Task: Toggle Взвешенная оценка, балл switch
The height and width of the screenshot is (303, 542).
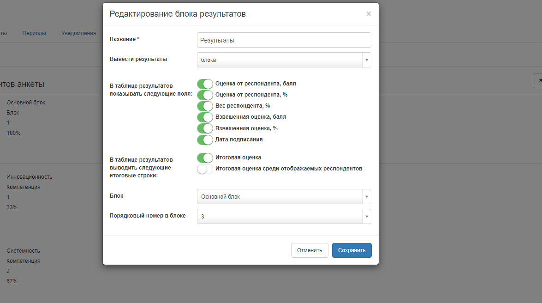Action: 205,117
